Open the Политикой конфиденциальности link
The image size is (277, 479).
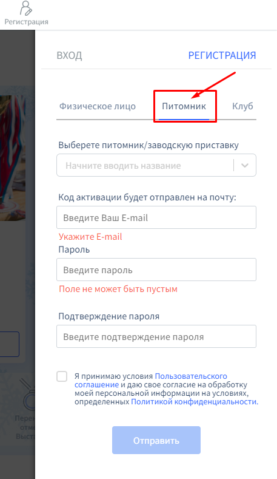coord(195,402)
